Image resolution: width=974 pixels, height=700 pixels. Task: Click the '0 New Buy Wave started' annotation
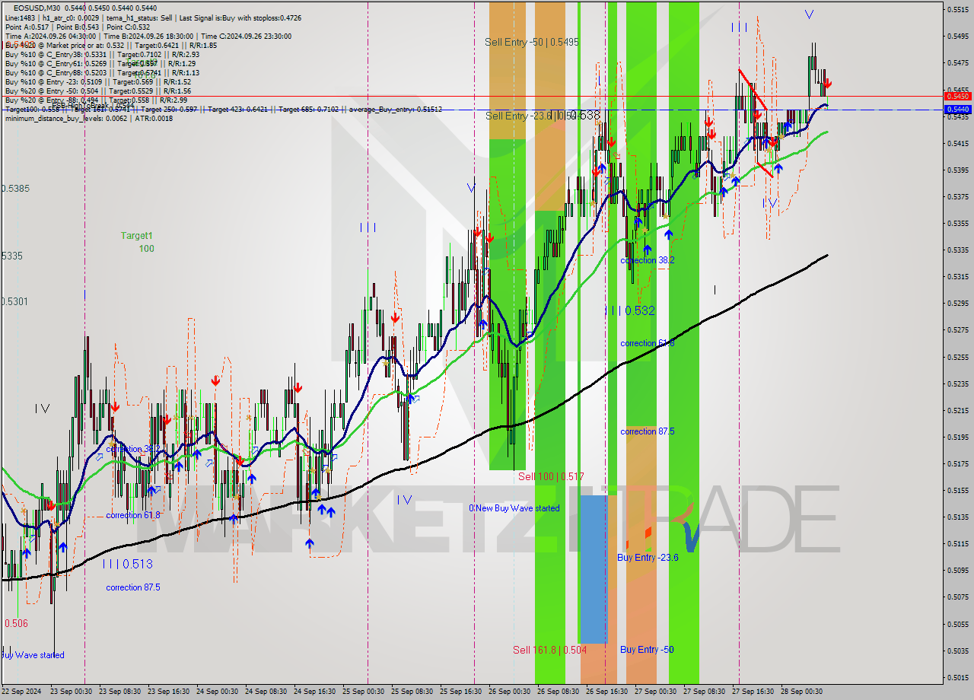tap(514, 508)
